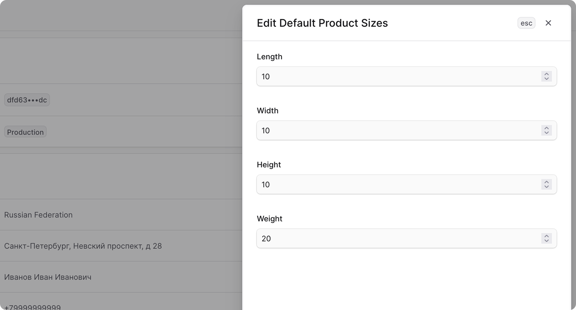576x310 pixels.
Task: Click the Production environment tag
Action: 25,132
